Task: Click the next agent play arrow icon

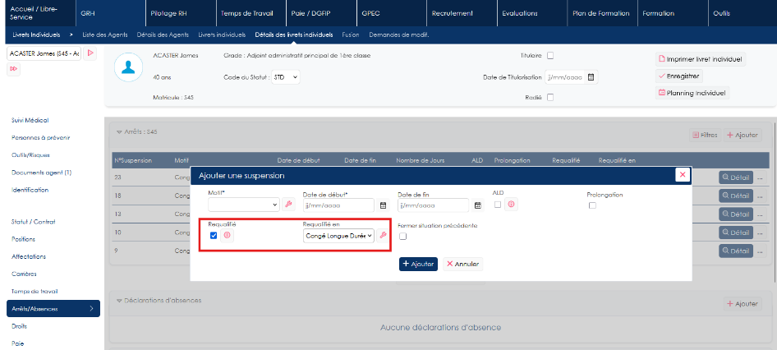Action: coord(90,53)
